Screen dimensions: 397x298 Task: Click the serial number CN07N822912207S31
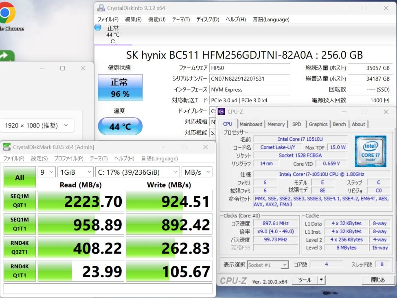[249, 79]
